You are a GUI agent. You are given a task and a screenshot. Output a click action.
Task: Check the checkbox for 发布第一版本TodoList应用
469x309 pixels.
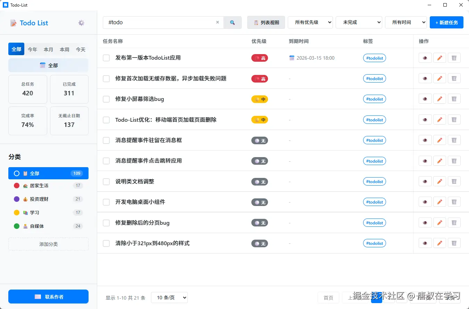tap(106, 58)
